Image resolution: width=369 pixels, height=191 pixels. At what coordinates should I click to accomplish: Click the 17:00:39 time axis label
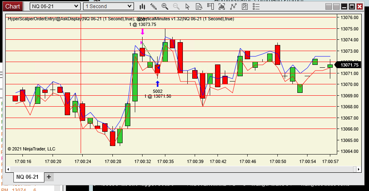pos(195,161)
